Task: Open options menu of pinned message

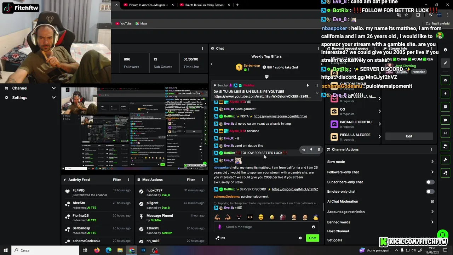Action: coord(317,85)
